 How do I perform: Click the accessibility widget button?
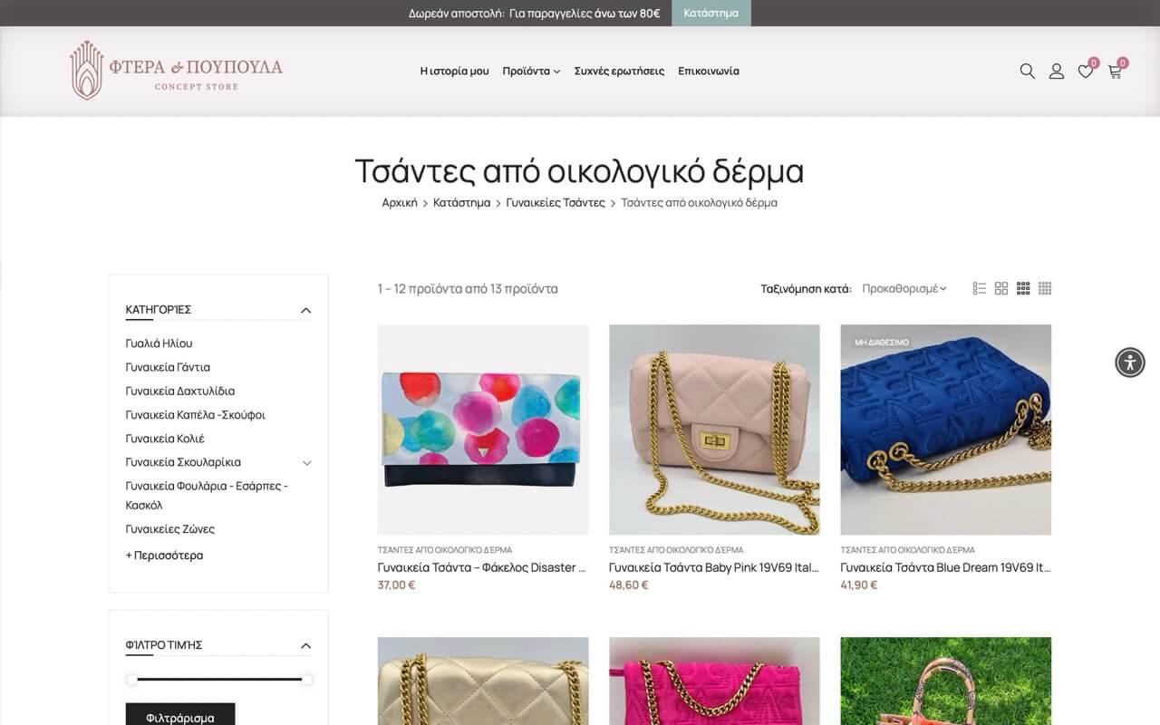1130,362
